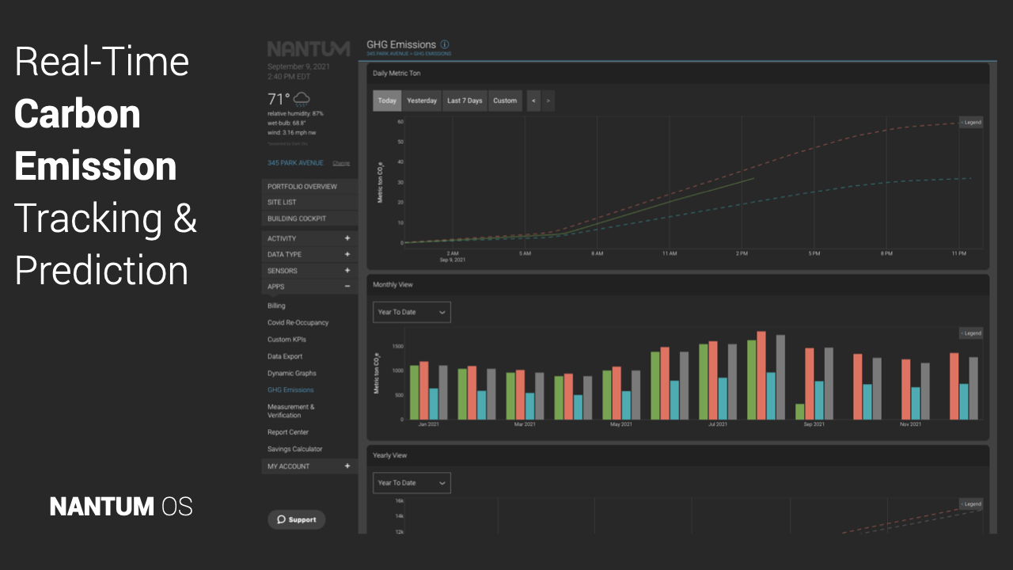1013x570 pixels.
Task: Open Dynamic Graphs app
Action: coord(291,373)
